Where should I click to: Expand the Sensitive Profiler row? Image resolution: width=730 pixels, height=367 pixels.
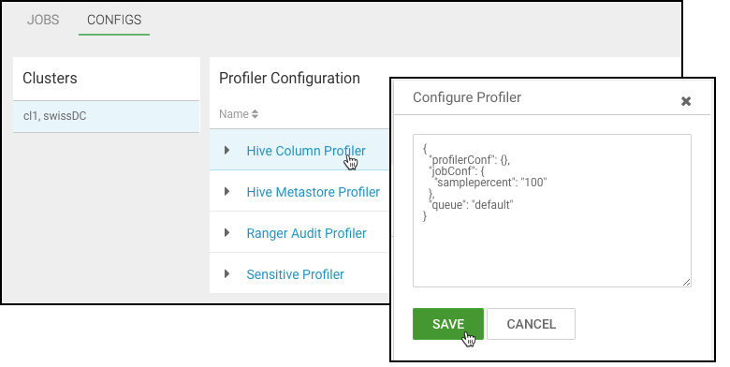pyautogui.click(x=226, y=273)
